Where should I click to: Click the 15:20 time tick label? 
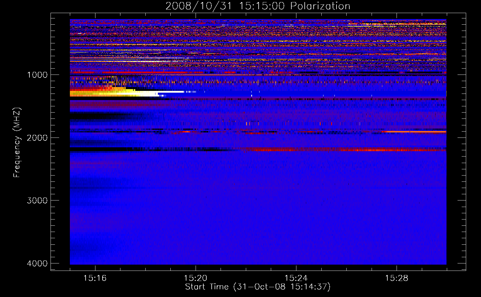click(195, 278)
